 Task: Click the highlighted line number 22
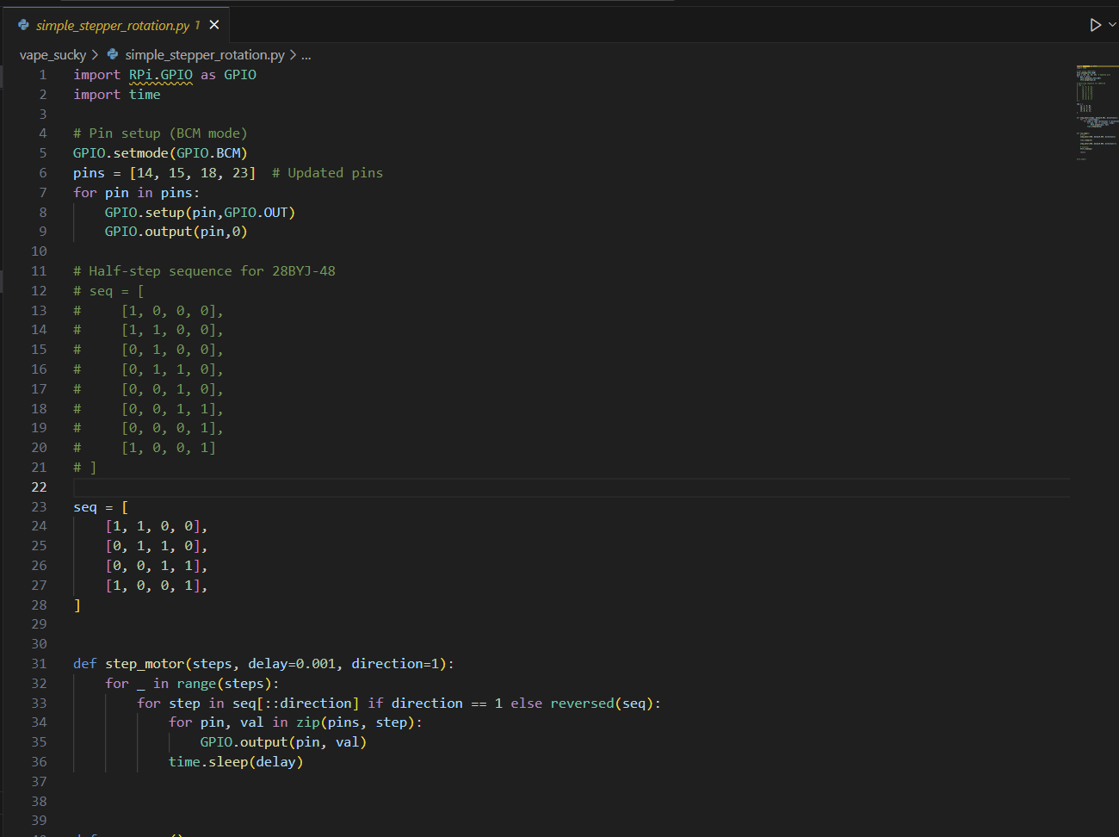click(x=40, y=487)
